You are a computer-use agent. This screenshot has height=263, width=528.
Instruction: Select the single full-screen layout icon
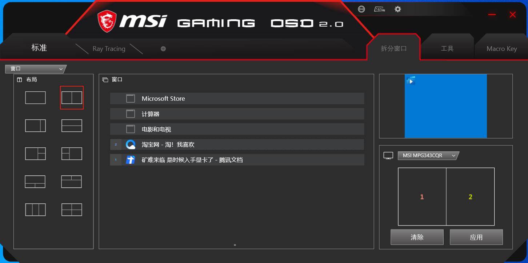pyautogui.click(x=35, y=97)
